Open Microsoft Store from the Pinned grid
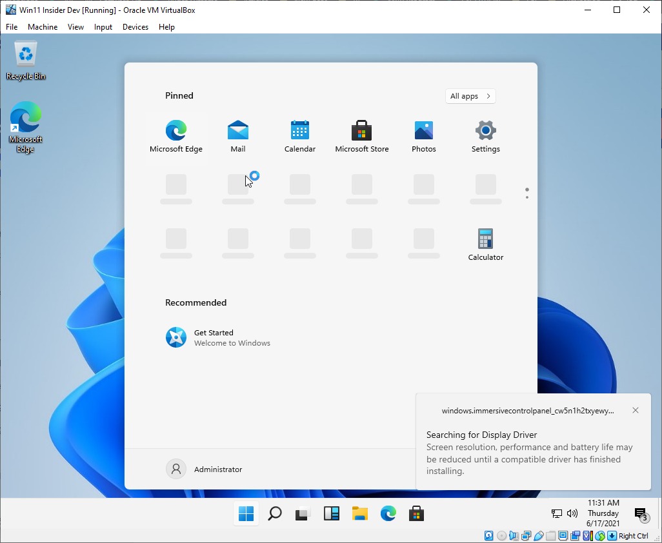 [362, 136]
